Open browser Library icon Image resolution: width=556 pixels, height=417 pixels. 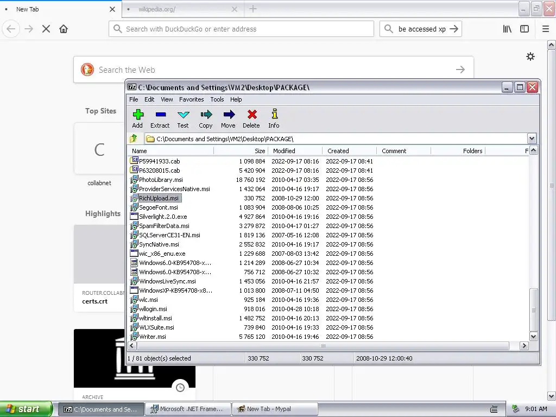click(x=507, y=29)
